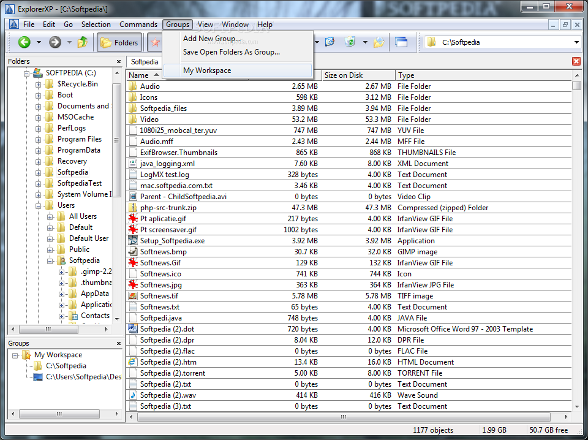588x440 pixels.
Task: Open the Forward button history dropdown
Action: (69, 42)
